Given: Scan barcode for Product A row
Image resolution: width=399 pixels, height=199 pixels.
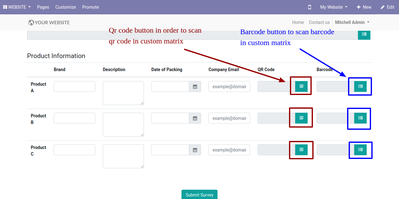Looking at the screenshot, I should pos(360,86).
